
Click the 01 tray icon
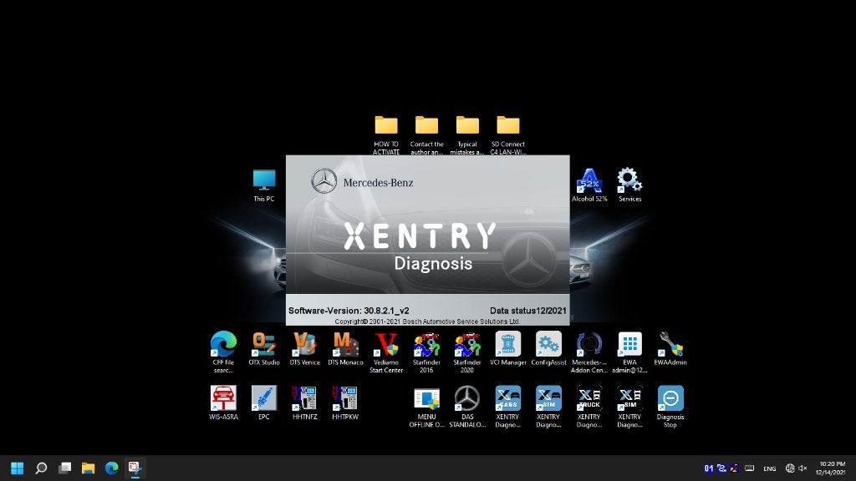tap(709, 468)
